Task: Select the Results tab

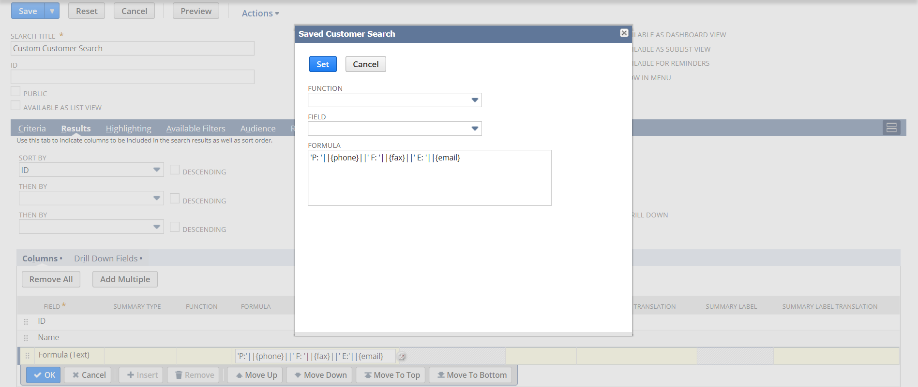Action: tap(76, 128)
